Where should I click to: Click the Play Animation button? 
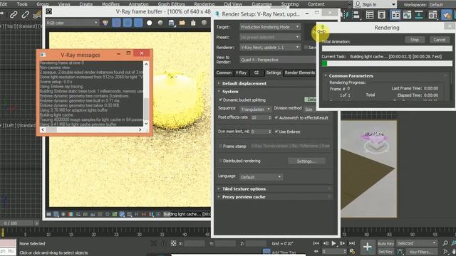tap(334, 243)
